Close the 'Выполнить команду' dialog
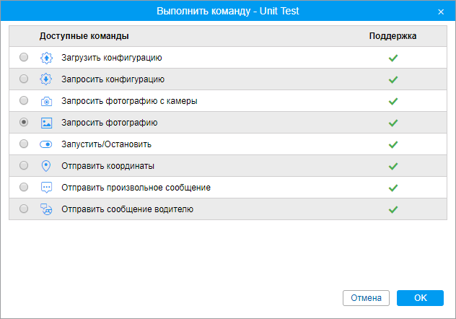Viewport: 456px width, 319px height. [441, 12]
